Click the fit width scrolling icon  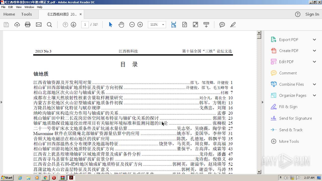(x=174, y=25)
